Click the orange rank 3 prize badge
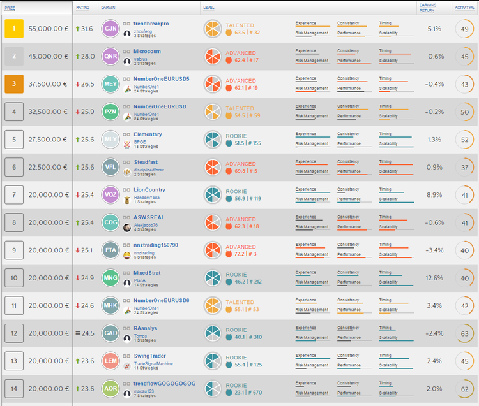Screen dimensions: 479x406 [x=14, y=84]
